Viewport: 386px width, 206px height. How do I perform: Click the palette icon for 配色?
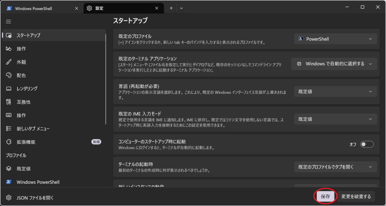coord(9,75)
